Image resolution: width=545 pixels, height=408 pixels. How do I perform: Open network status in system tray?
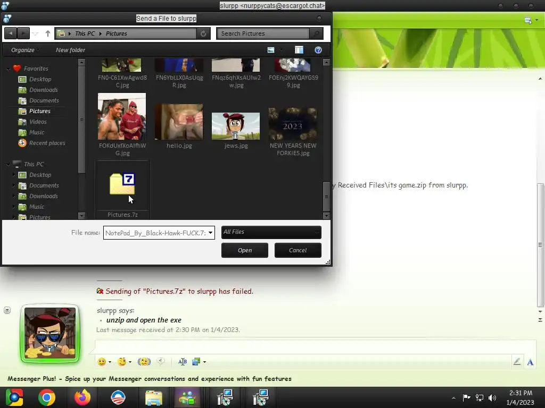click(x=480, y=397)
